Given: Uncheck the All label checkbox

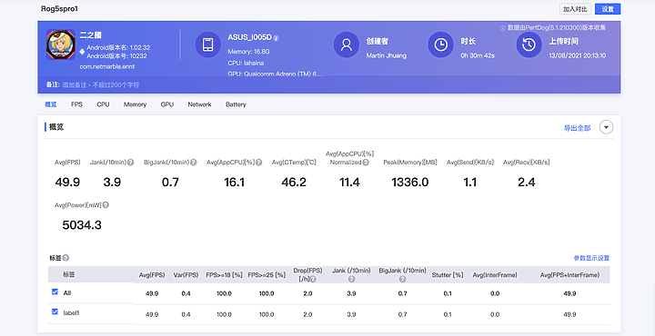Looking at the screenshot, I should pos(55,292).
